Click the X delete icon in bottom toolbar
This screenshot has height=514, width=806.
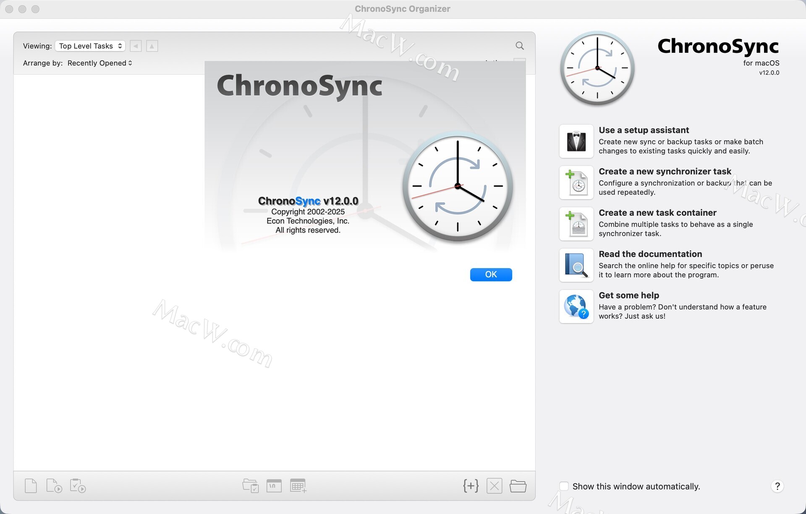tap(494, 486)
